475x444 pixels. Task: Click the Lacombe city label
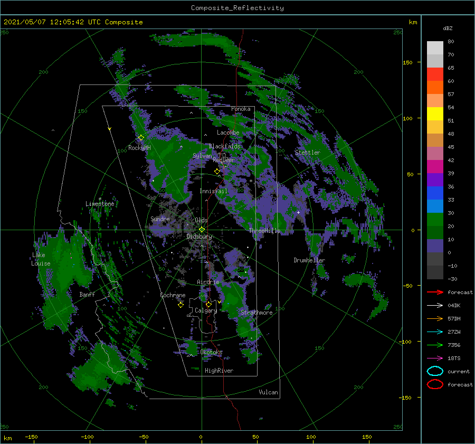(x=228, y=133)
